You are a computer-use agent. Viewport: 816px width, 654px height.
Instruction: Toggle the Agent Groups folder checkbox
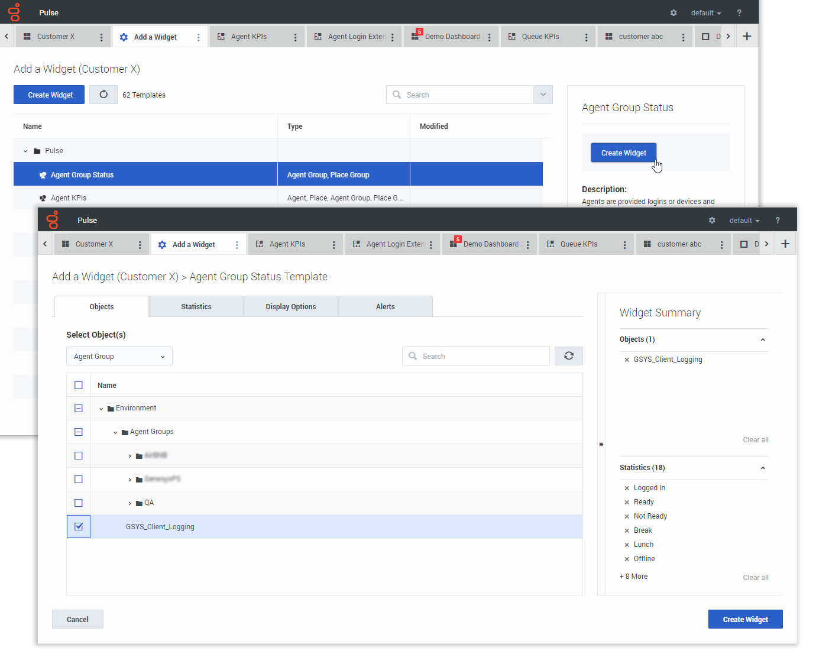[79, 432]
